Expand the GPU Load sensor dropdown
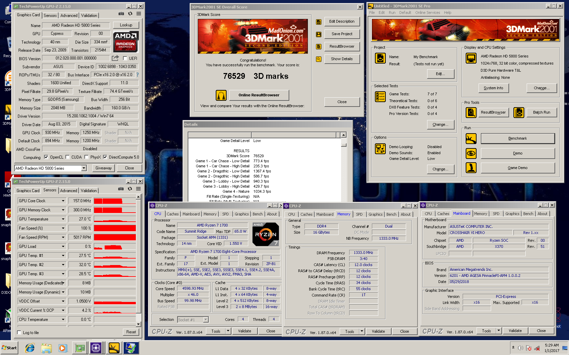This screenshot has height=355, width=569. click(63, 246)
